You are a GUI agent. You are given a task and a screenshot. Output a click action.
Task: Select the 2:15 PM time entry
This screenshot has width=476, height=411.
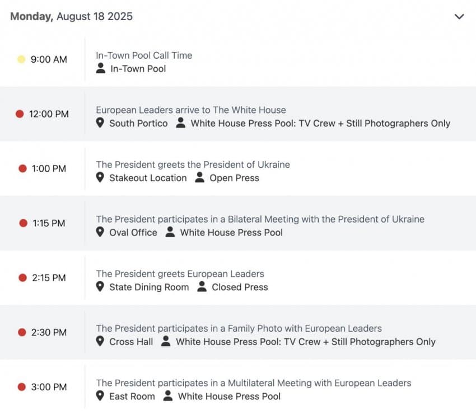(x=49, y=278)
